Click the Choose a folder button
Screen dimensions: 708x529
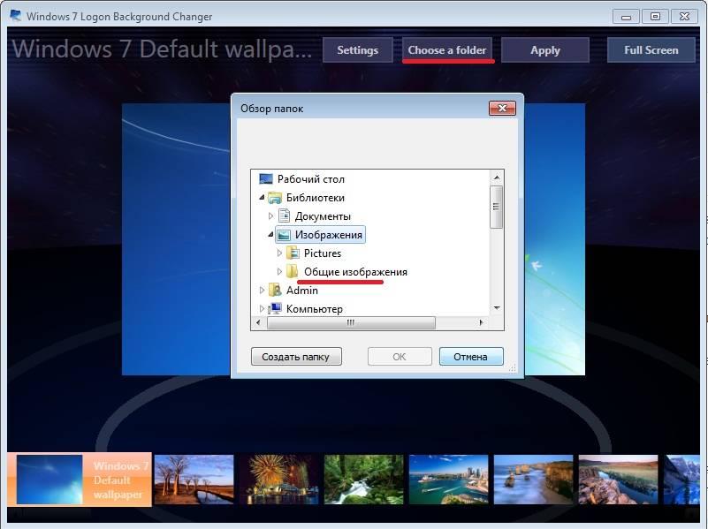click(x=447, y=50)
